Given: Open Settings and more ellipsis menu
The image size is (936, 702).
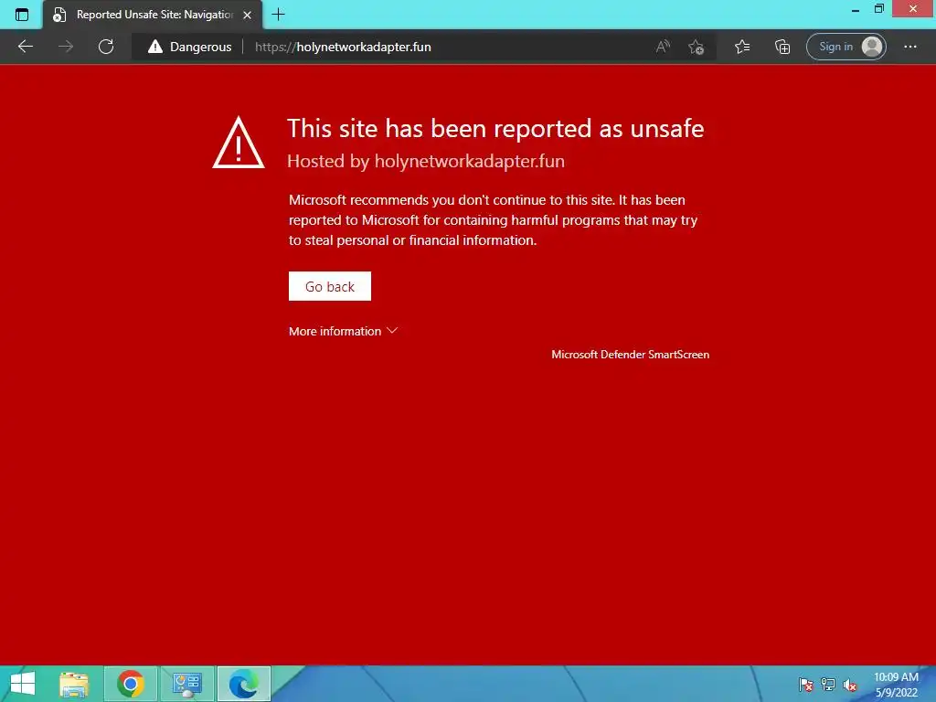Looking at the screenshot, I should click(x=909, y=47).
